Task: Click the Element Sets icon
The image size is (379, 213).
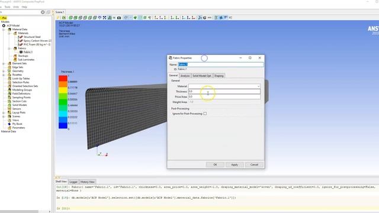Action: pyautogui.click(x=9, y=63)
